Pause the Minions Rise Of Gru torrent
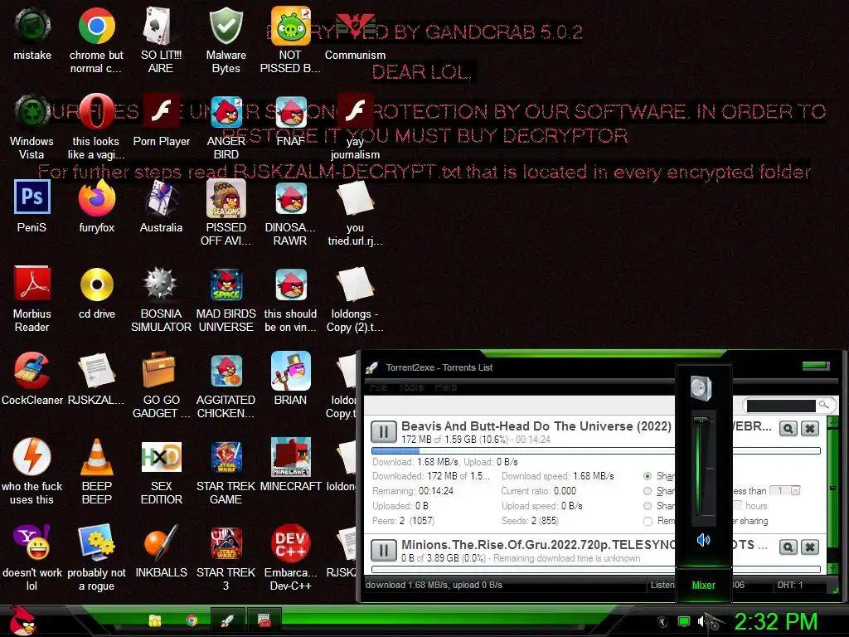Viewport: 849px width, 637px height. 384,551
